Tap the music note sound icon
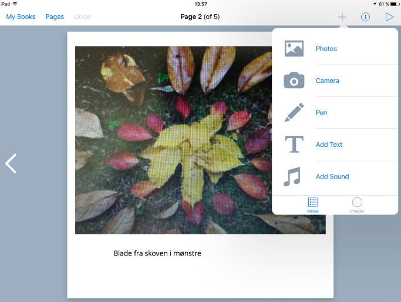Screen dimensions: 401x302 click(292, 177)
